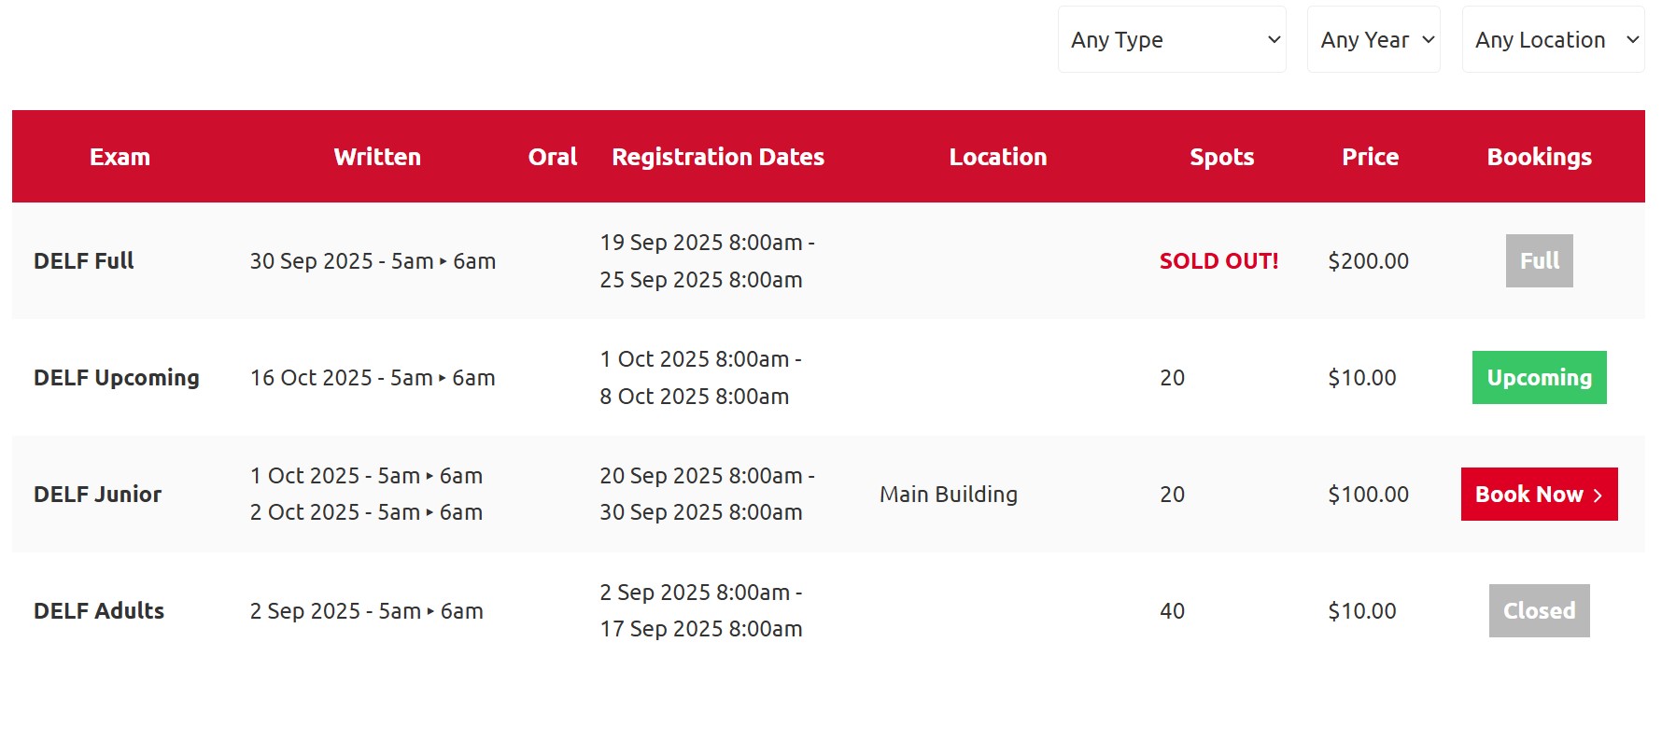Click the grey Full booking button
The image size is (1676, 740).
point(1539,260)
